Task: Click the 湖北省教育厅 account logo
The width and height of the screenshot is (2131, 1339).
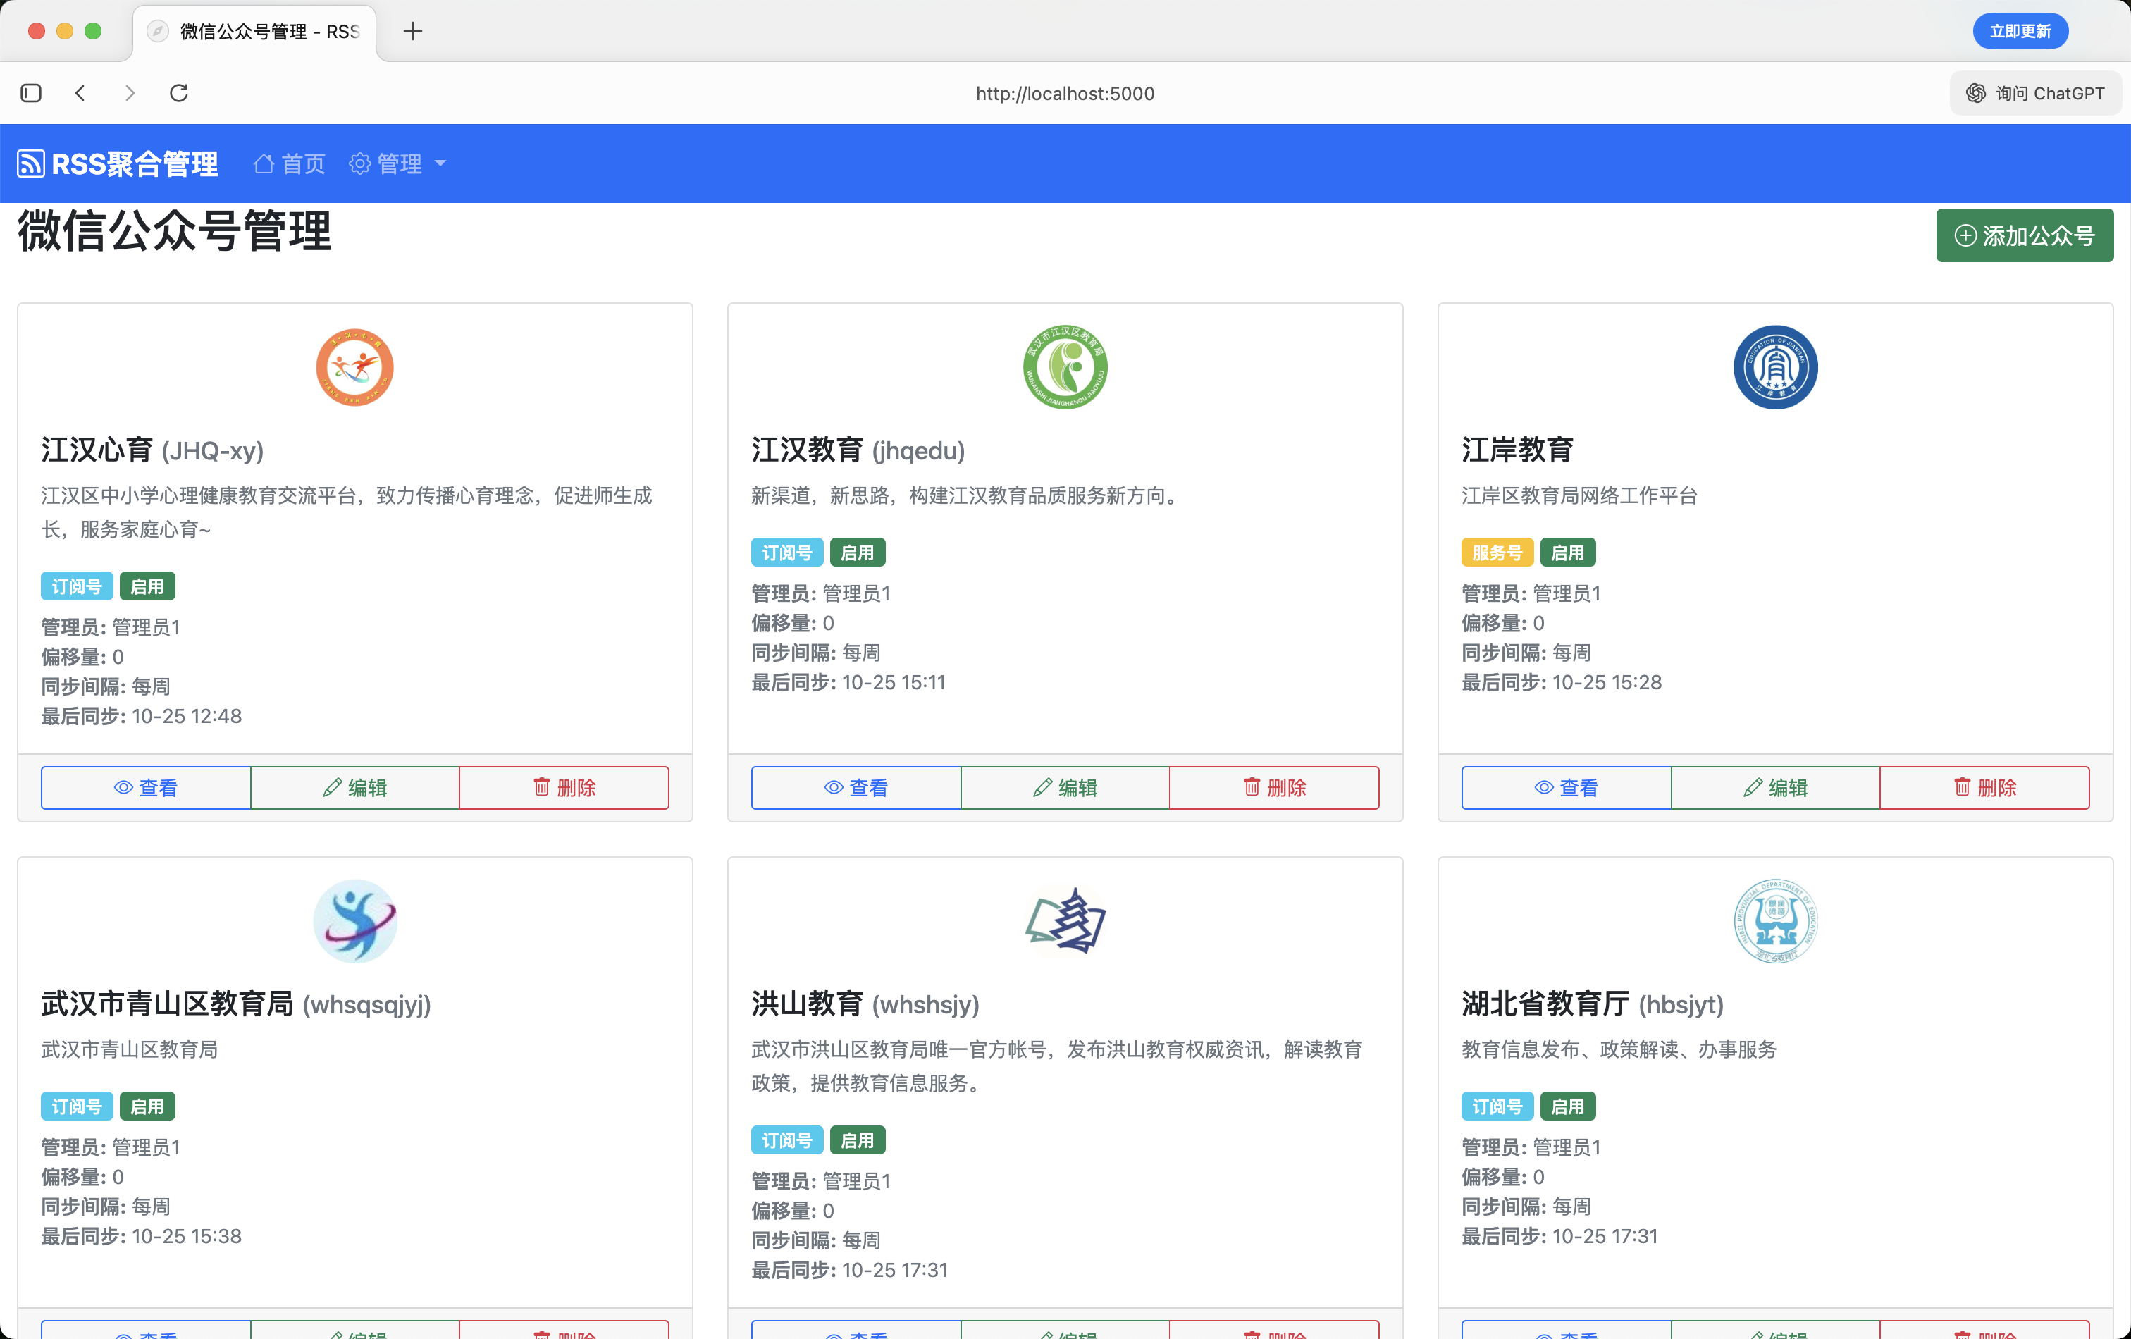Action: (1774, 921)
